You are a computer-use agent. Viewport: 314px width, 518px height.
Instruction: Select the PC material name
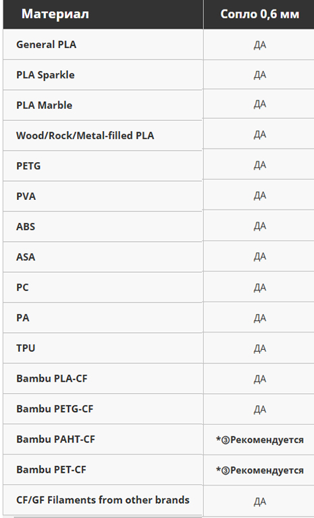tap(22, 288)
